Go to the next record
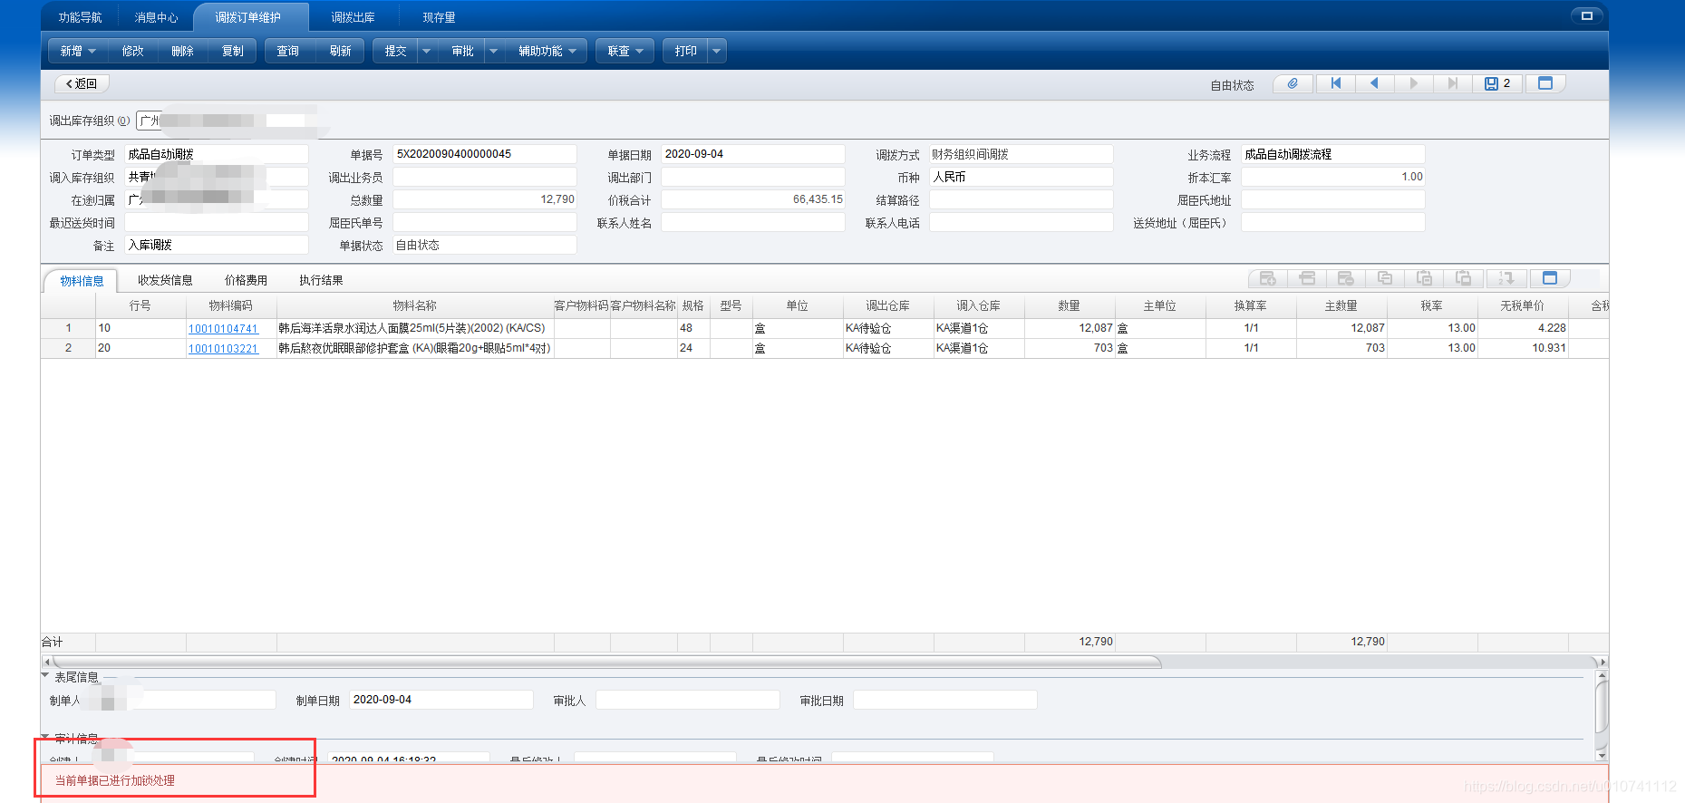 tap(1413, 83)
